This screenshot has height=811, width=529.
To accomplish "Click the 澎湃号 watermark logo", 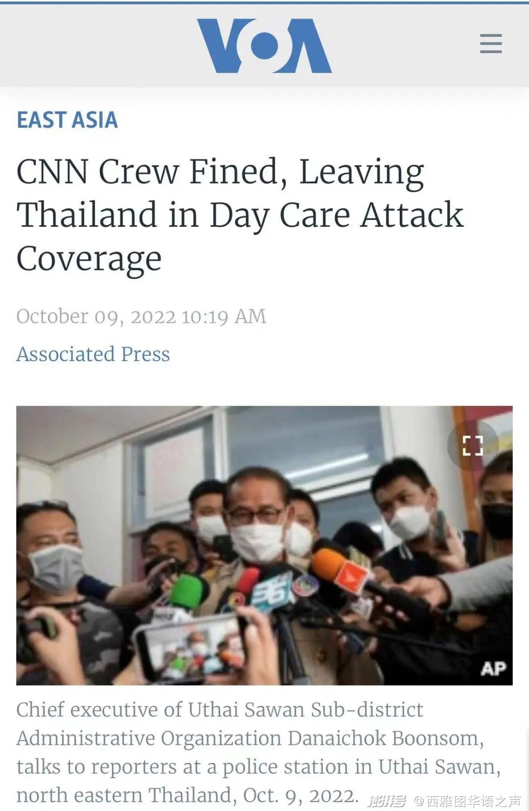I will click(387, 801).
